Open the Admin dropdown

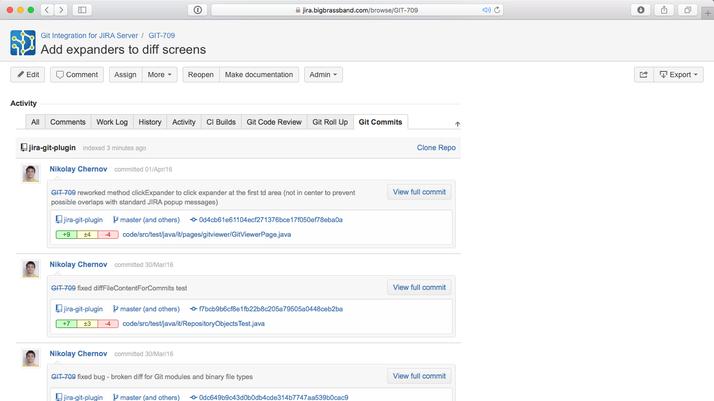323,75
